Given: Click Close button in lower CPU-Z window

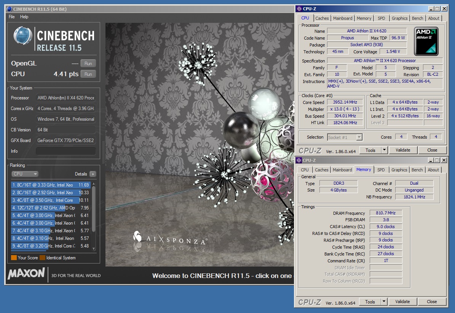Looking at the screenshot, I should click(x=432, y=302).
